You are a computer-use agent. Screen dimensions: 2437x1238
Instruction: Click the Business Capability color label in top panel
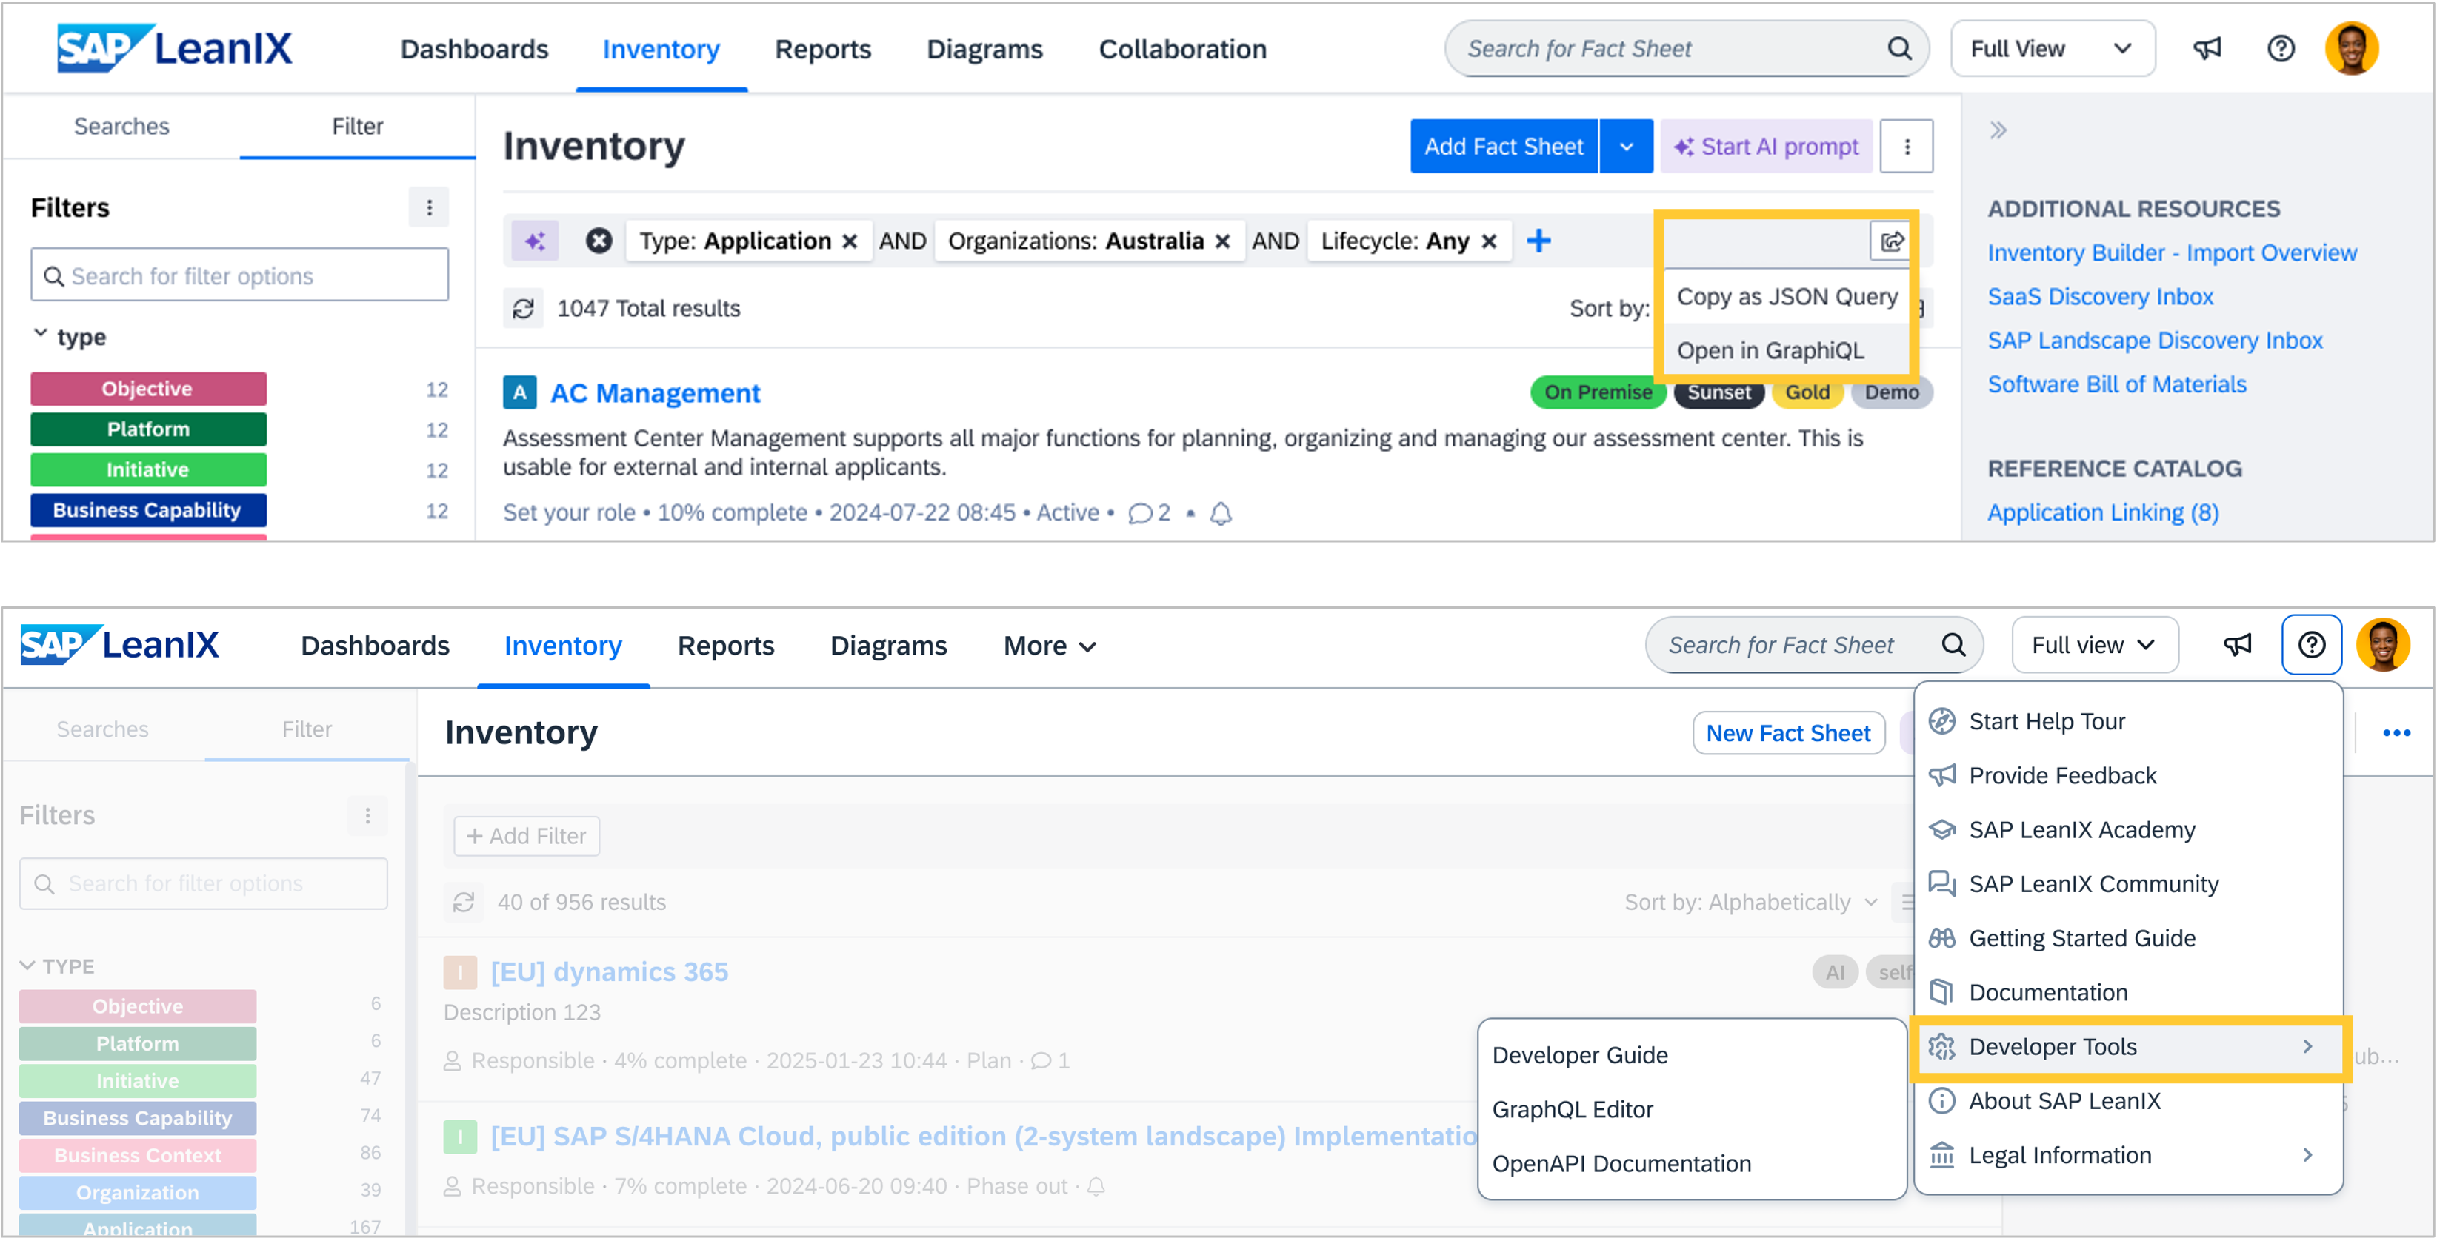(x=147, y=511)
